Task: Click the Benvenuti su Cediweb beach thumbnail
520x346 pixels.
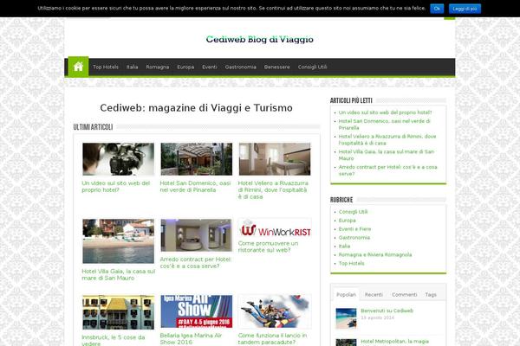Action: pyautogui.click(x=346, y=318)
